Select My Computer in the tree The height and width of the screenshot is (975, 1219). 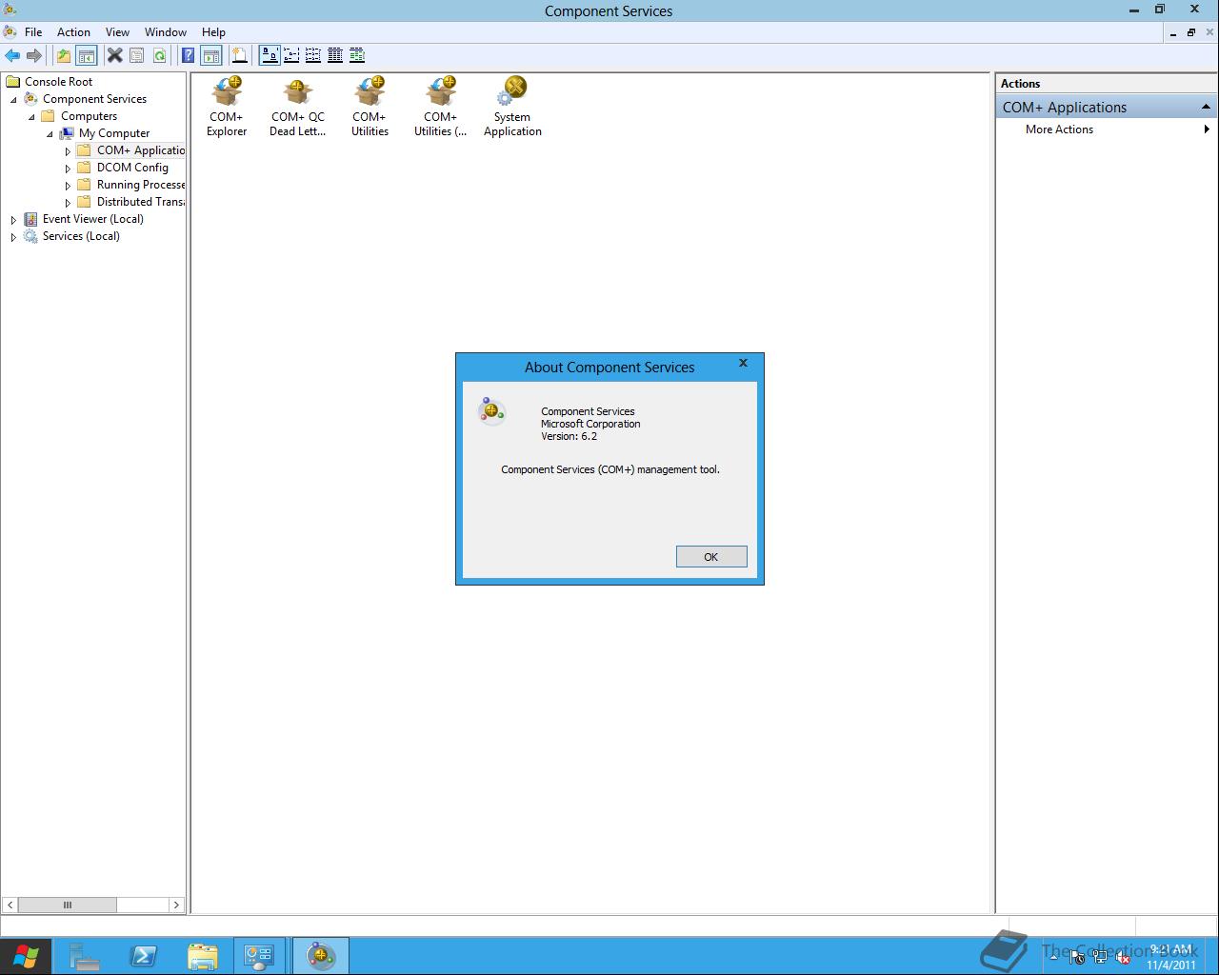click(x=114, y=133)
